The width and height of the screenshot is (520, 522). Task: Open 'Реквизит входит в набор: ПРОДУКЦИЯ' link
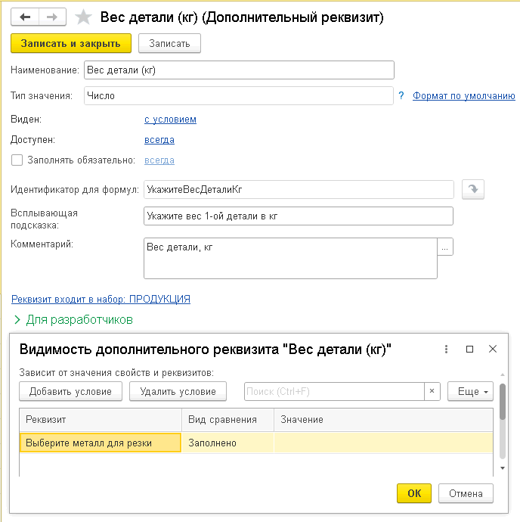(x=101, y=299)
